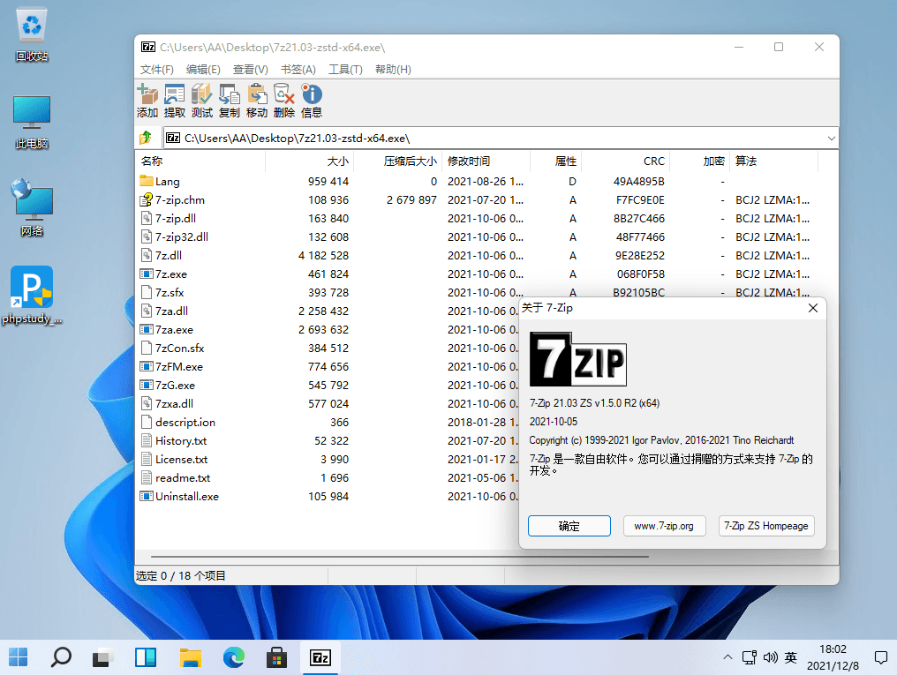
Task: Click the input language indicator 英
Action: pyautogui.click(x=790, y=657)
